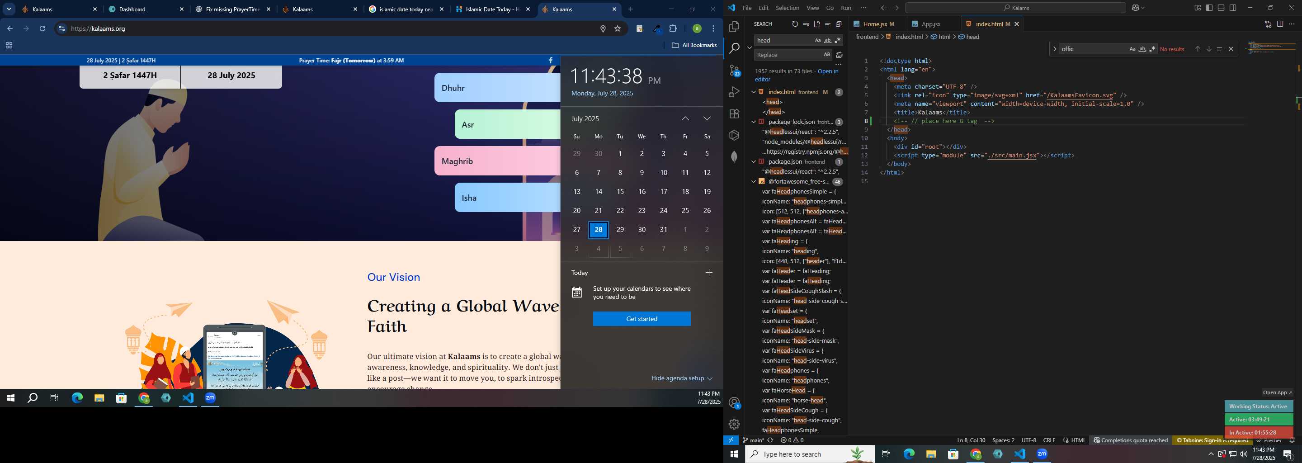Click the remote window indicator in status bar
Image resolution: width=1302 pixels, height=463 pixels.
731,440
